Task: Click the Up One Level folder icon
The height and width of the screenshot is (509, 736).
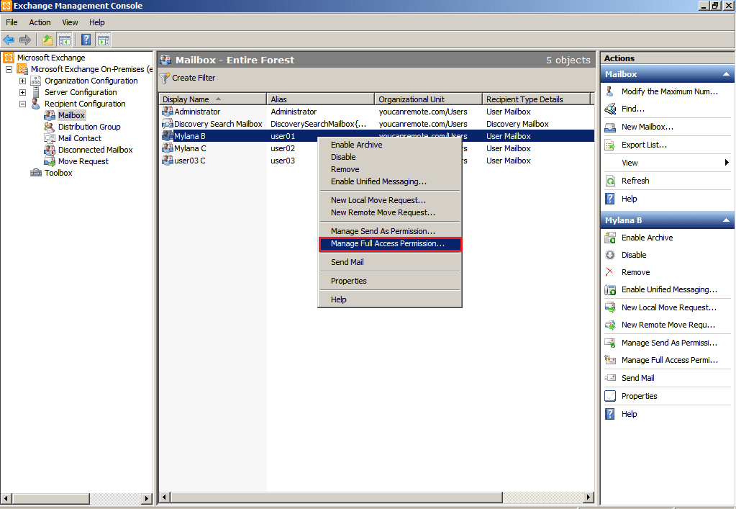Action: click(x=47, y=40)
